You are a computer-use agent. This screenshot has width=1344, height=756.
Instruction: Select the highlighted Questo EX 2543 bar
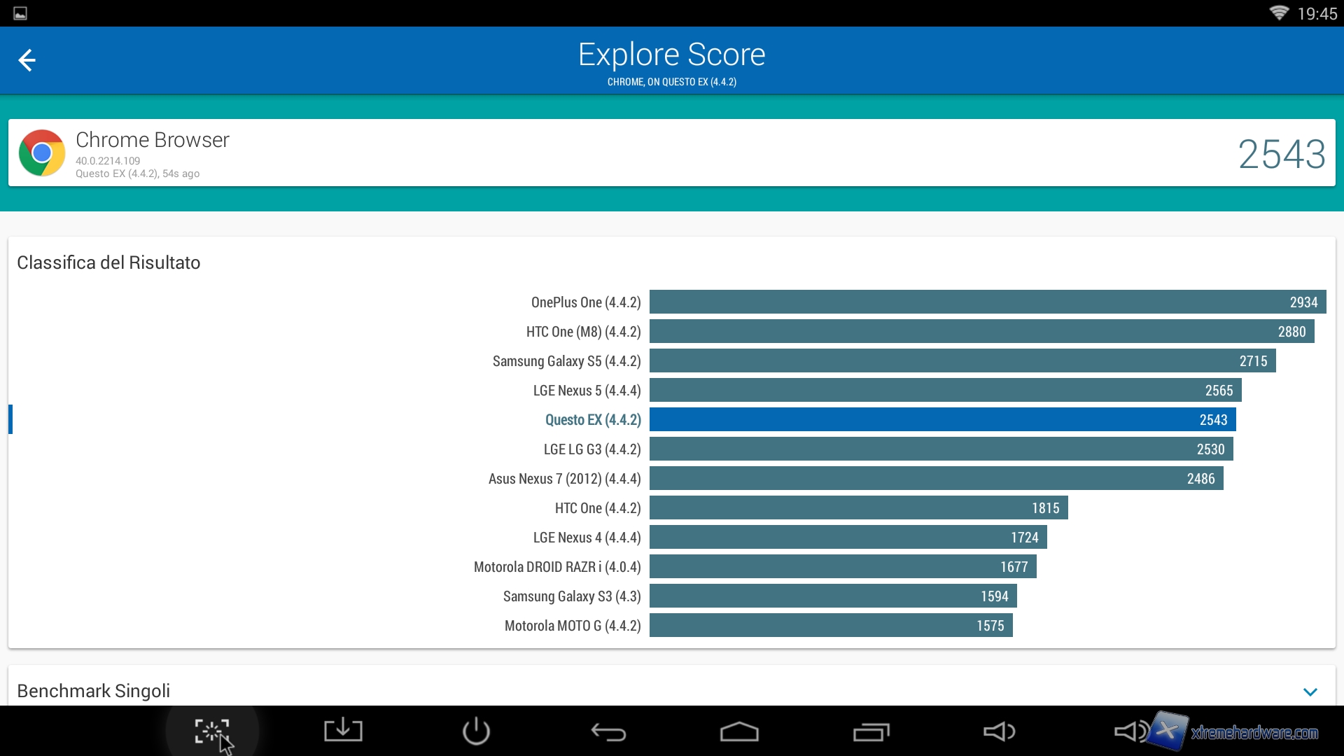click(x=942, y=420)
